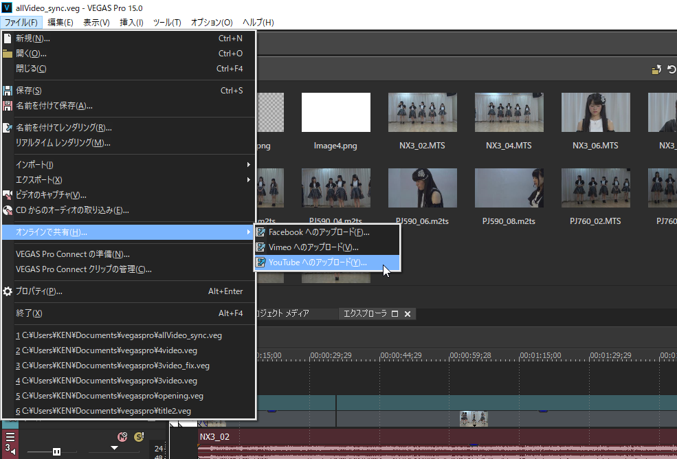Choose the Facebook upload option

(x=319, y=232)
